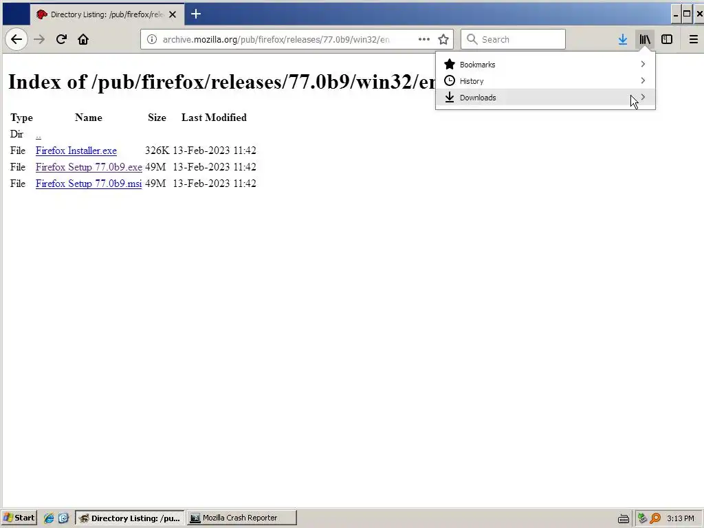Viewport: 704px width, 528px height.
Task: Close the Directory Listing tab
Action: pos(173,14)
